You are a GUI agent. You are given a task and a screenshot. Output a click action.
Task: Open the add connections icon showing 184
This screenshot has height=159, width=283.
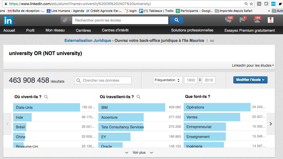(x=257, y=20)
